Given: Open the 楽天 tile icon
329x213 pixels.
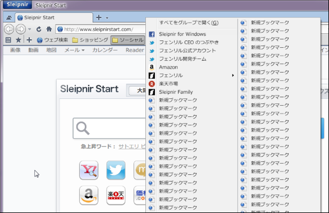Looking at the screenshot, I should pos(116,196).
